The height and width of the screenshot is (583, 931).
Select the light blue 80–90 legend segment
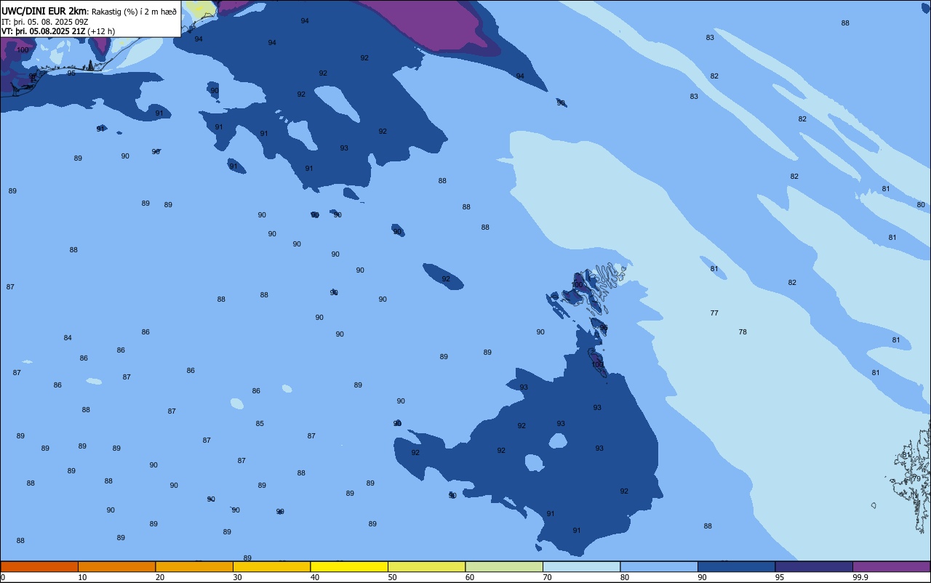pyautogui.click(x=659, y=566)
